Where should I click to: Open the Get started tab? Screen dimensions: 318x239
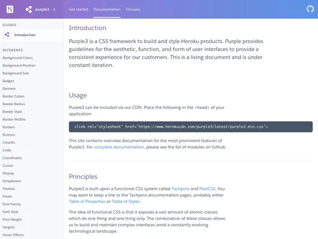click(78, 9)
